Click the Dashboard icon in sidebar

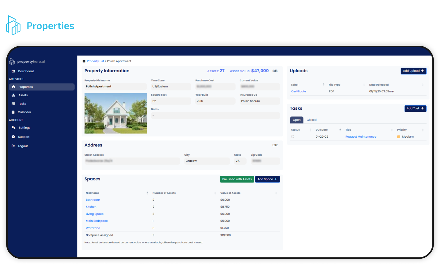[13, 71]
